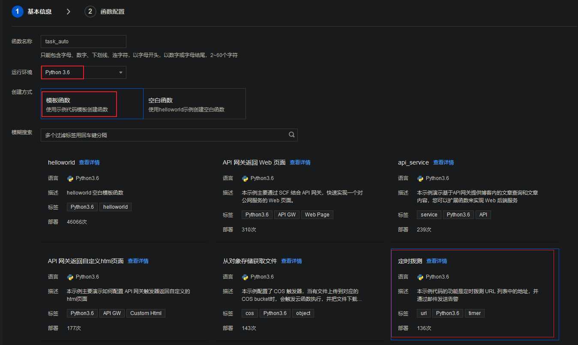
Task: Select the API 网关返回自定义html页面 template title
Action: coord(86,261)
